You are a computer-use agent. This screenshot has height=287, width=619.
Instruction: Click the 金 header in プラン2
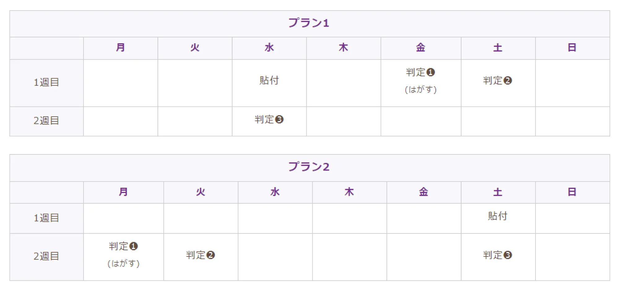(x=423, y=192)
